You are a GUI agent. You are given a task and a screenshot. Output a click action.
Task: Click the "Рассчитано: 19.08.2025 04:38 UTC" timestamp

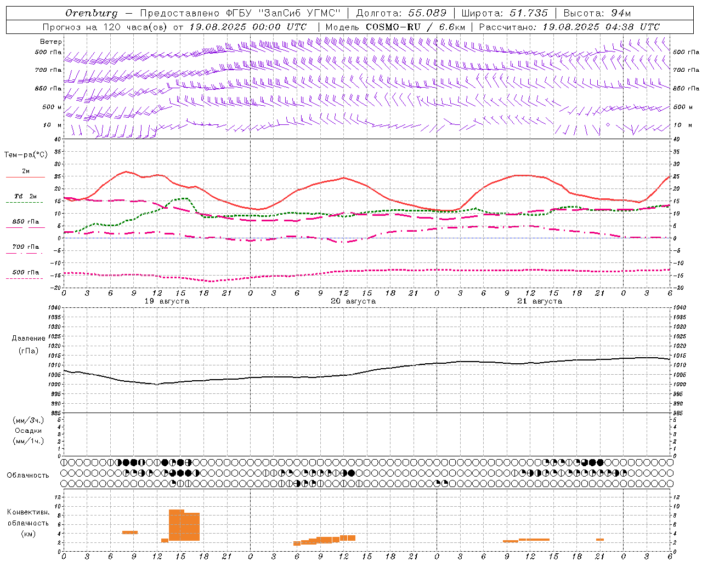click(x=569, y=27)
